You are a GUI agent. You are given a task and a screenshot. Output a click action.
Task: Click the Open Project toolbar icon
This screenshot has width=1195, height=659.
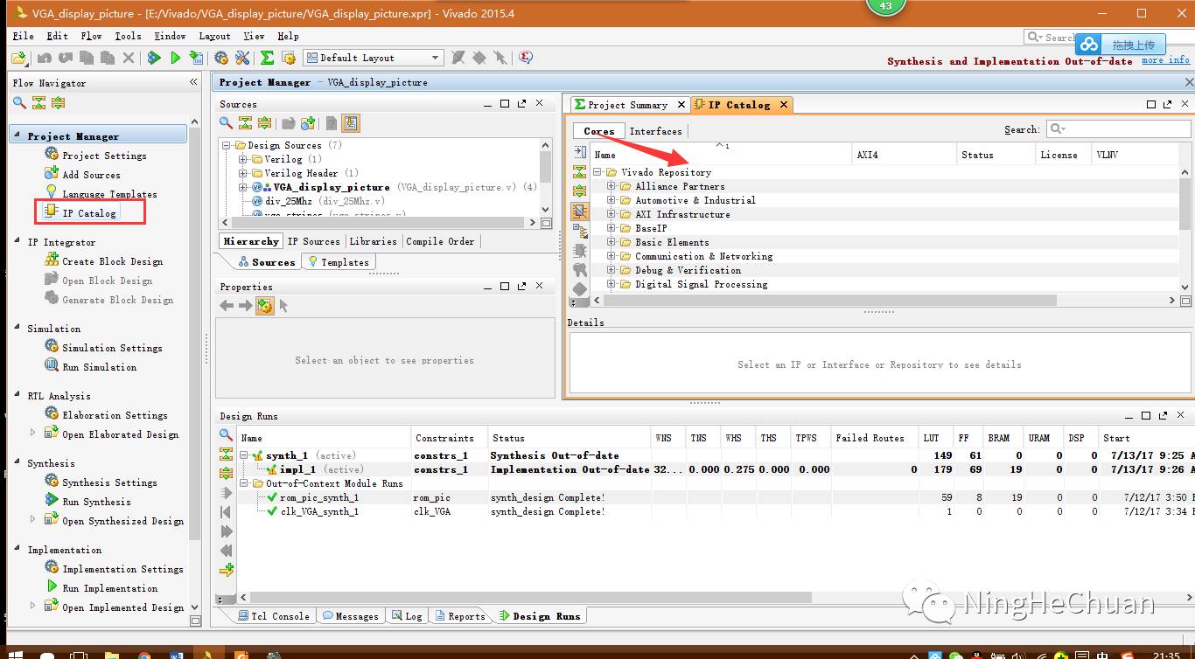[18, 58]
